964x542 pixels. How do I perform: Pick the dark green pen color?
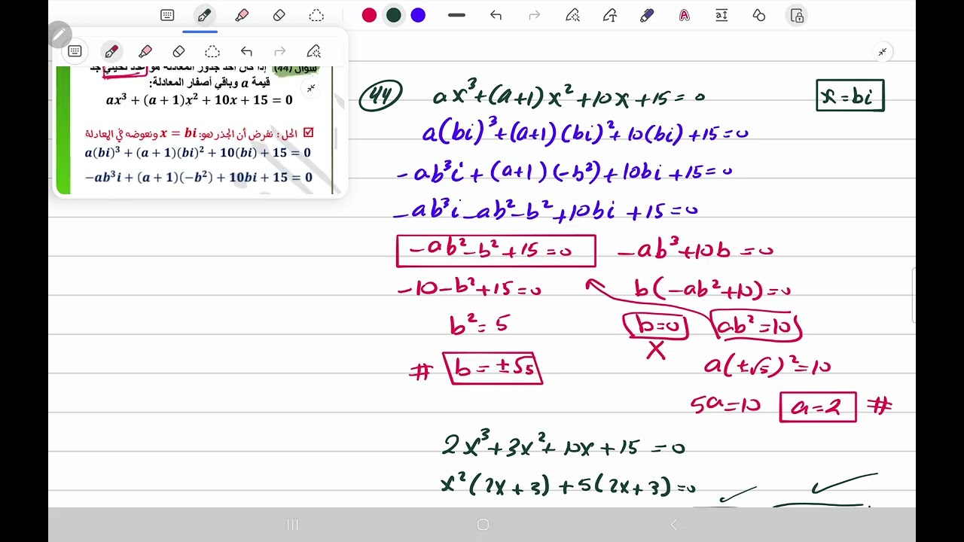[x=394, y=15]
